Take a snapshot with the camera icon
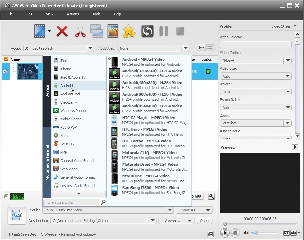Screen dimensions: 304x240 (293, 233)
